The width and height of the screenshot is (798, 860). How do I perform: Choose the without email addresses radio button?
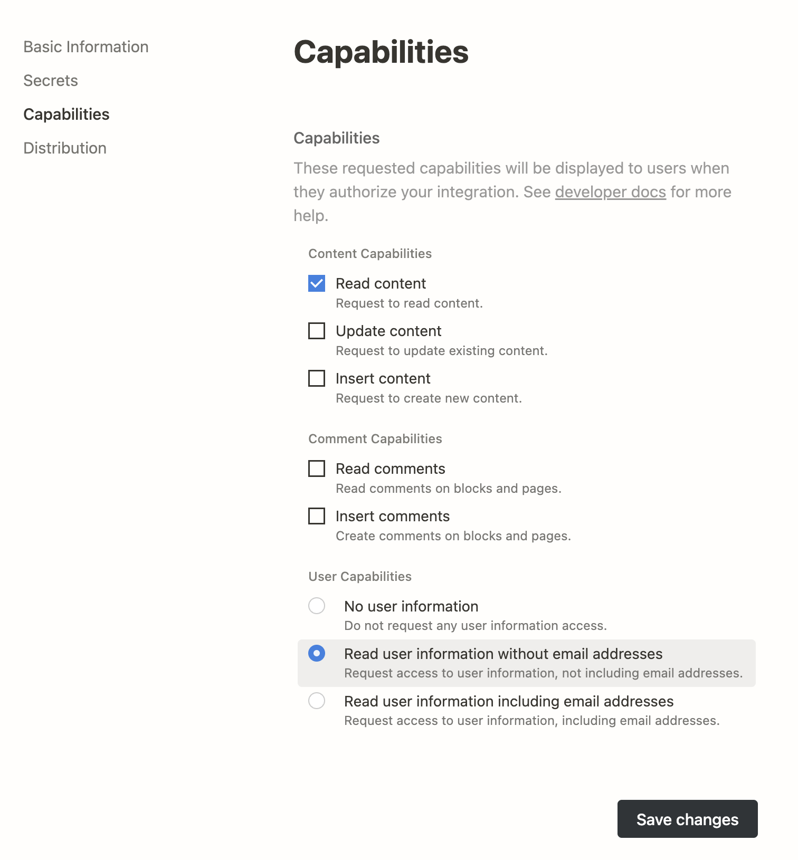(317, 653)
